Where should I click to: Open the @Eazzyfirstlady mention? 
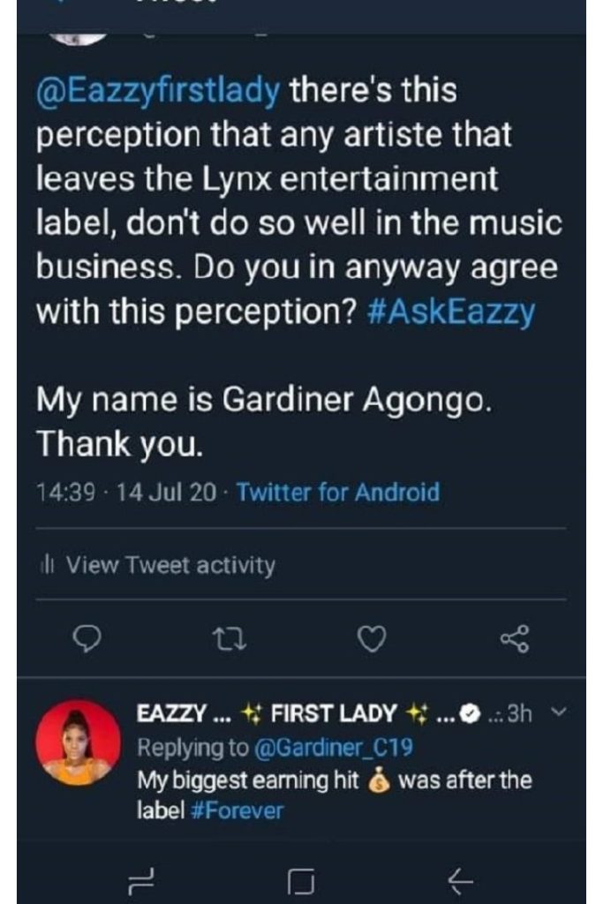coord(159,91)
